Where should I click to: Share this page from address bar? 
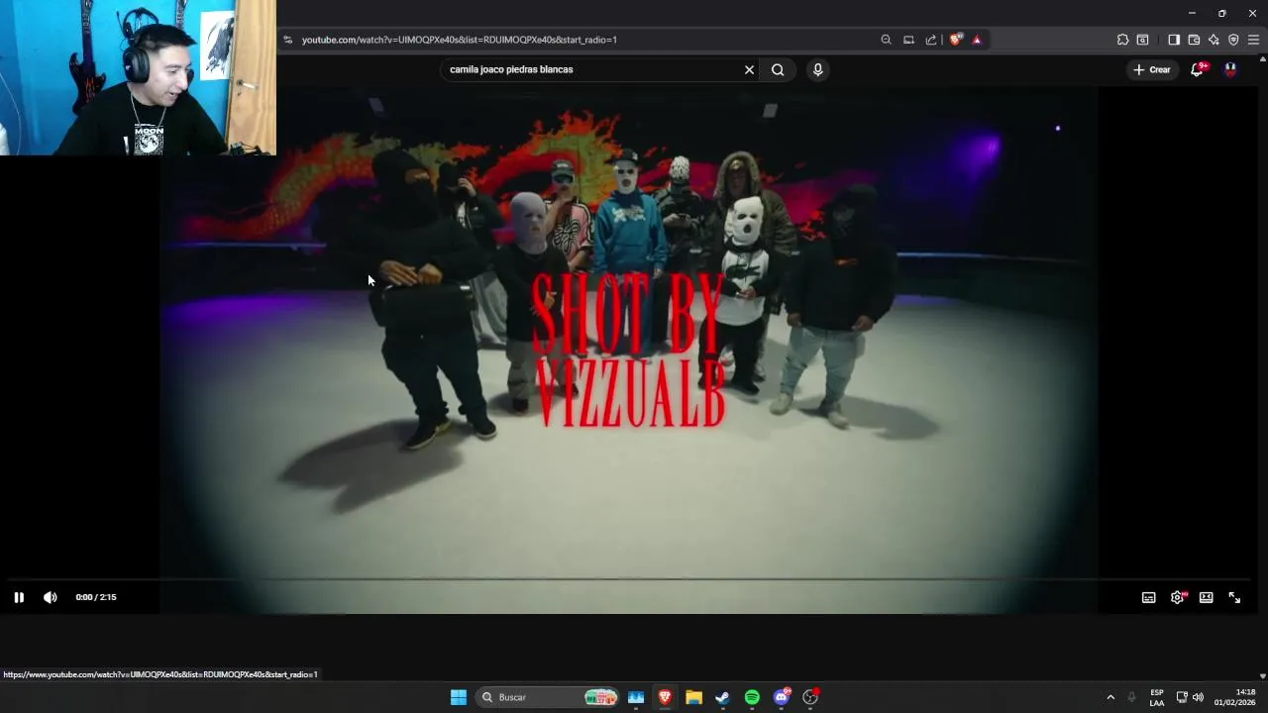point(931,40)
